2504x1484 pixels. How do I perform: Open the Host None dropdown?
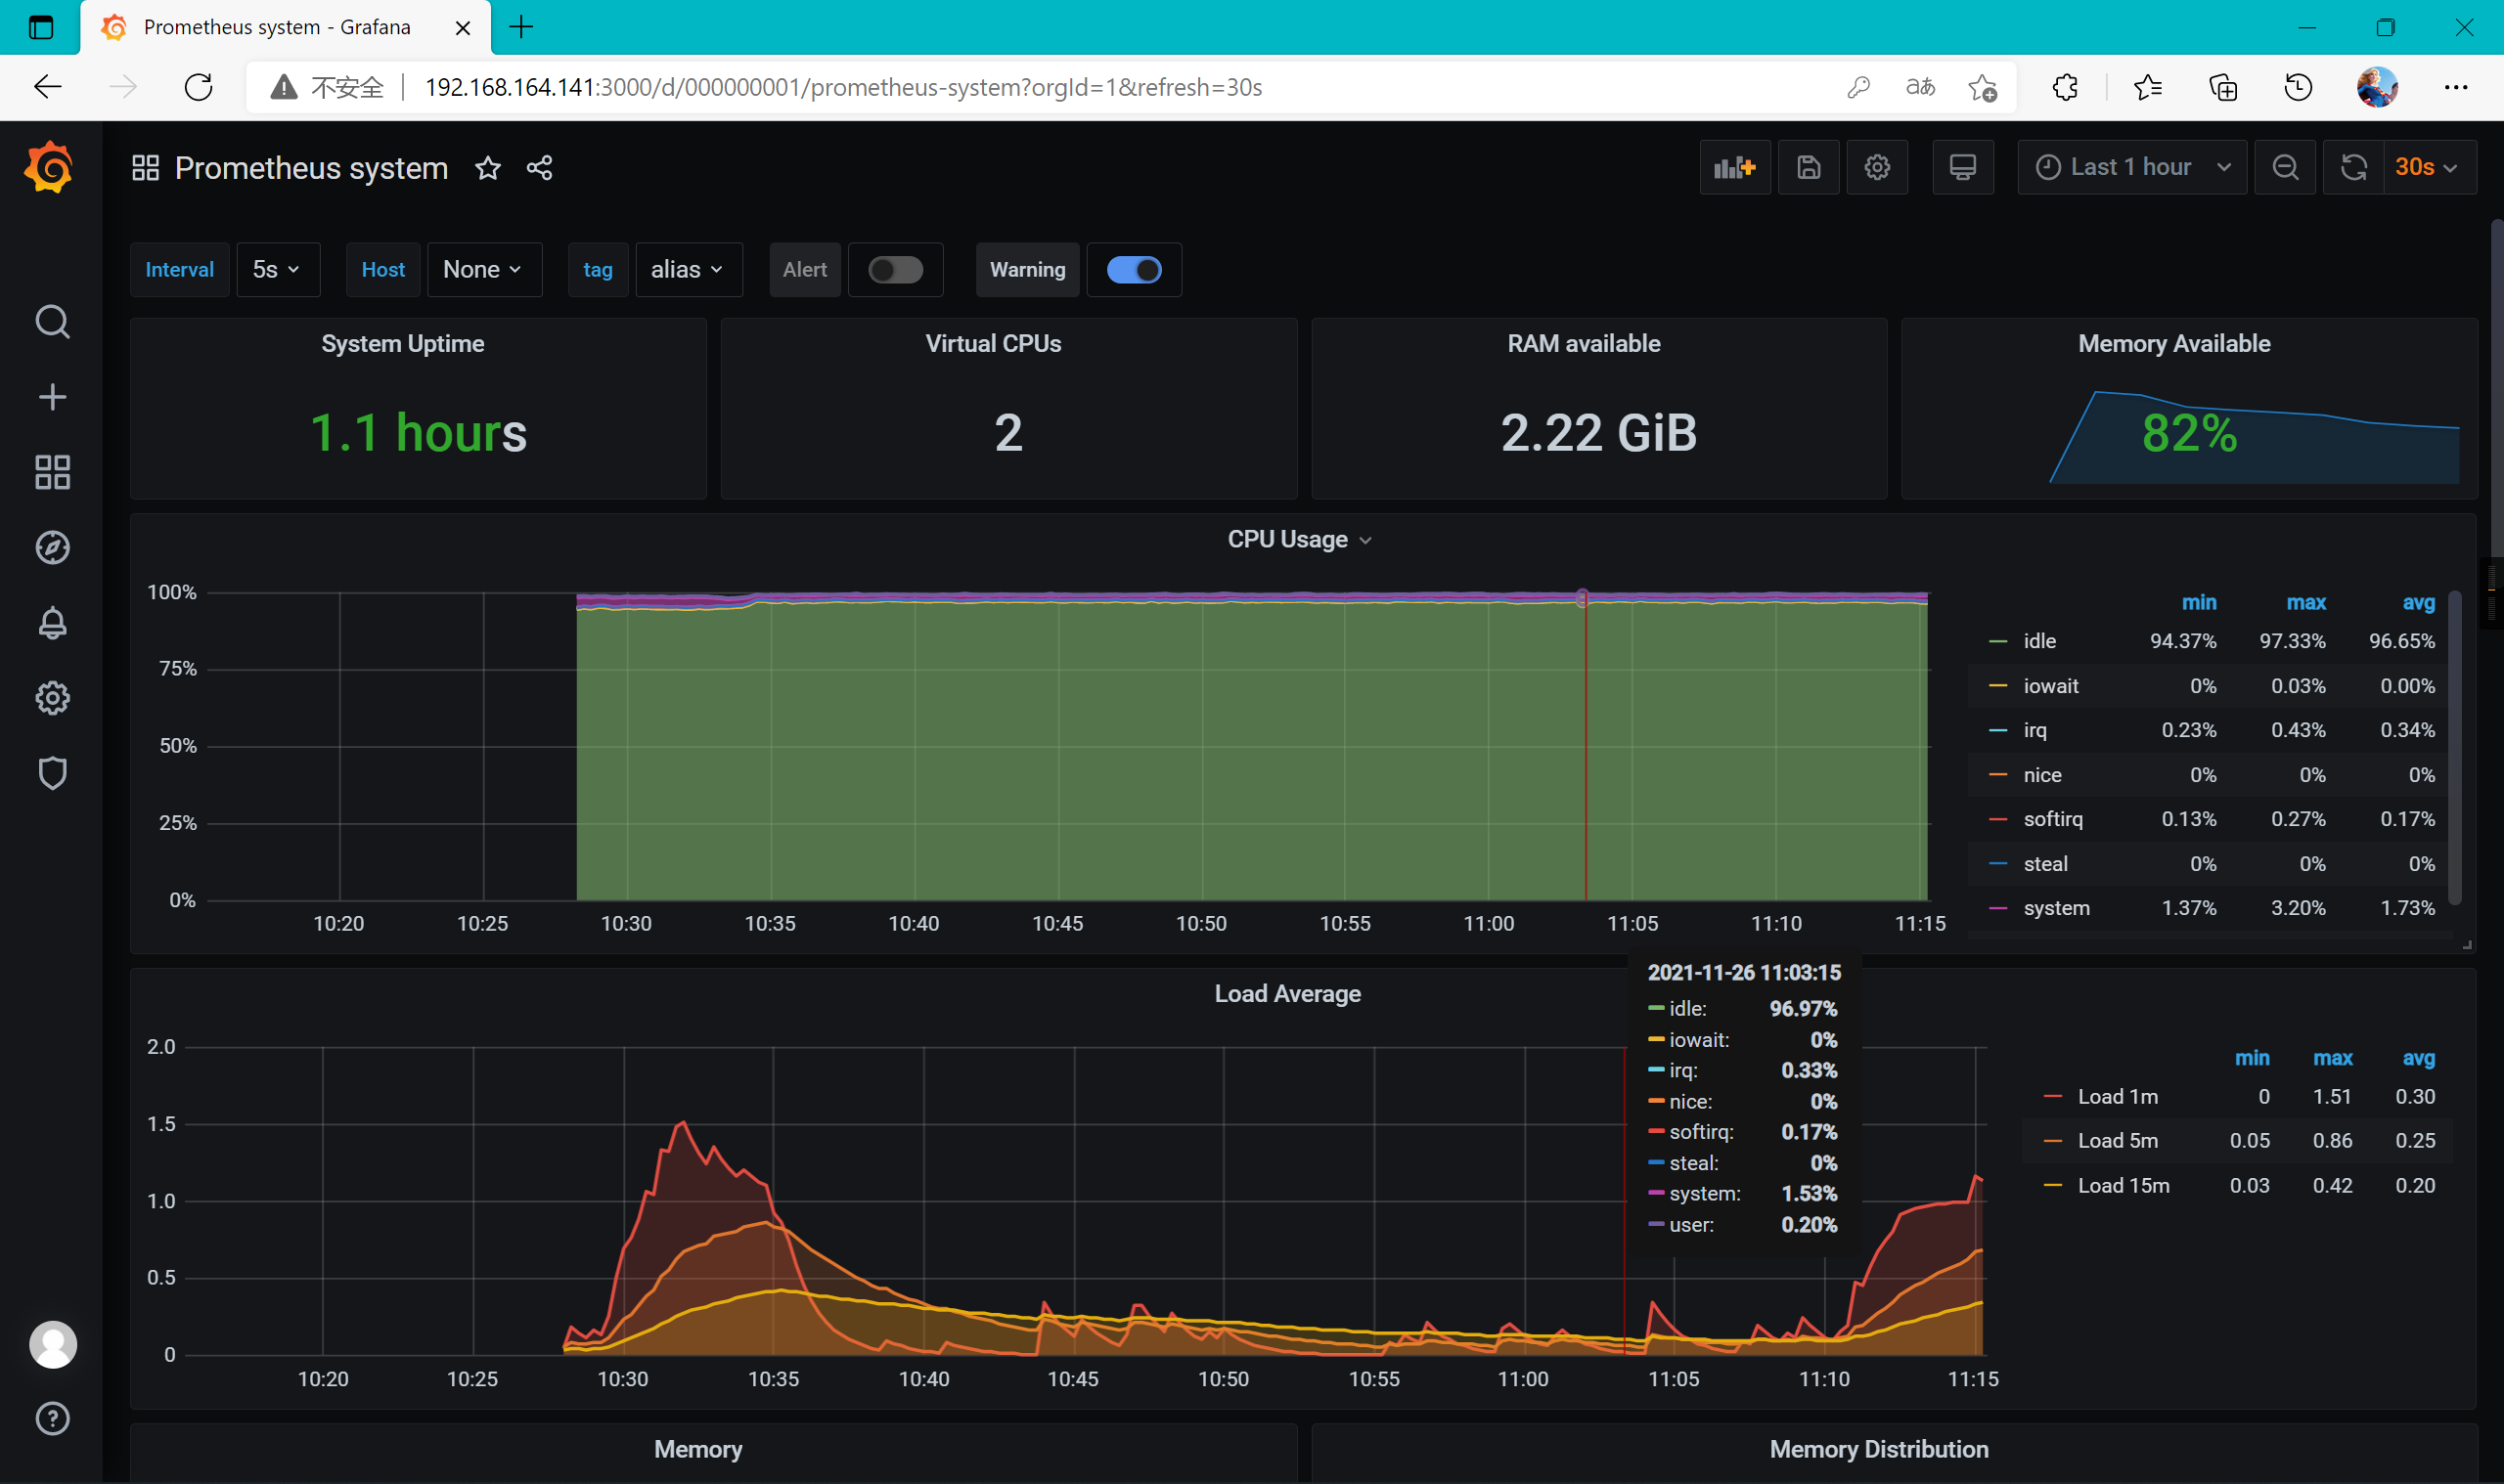(x=484, y=270)
